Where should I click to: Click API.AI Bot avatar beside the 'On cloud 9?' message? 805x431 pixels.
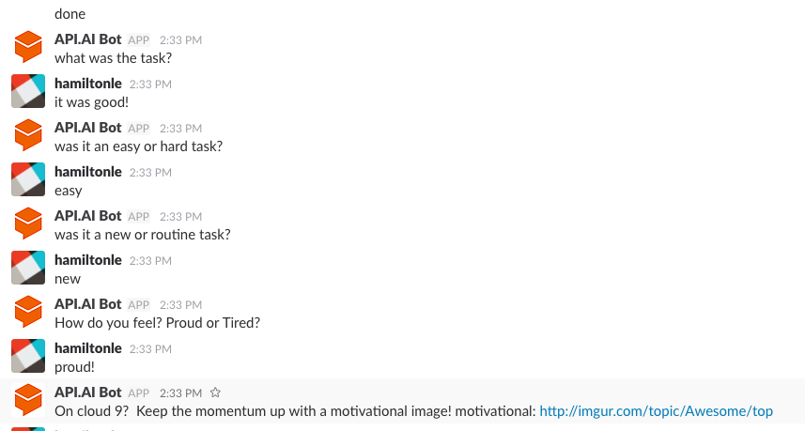[28, 400]
